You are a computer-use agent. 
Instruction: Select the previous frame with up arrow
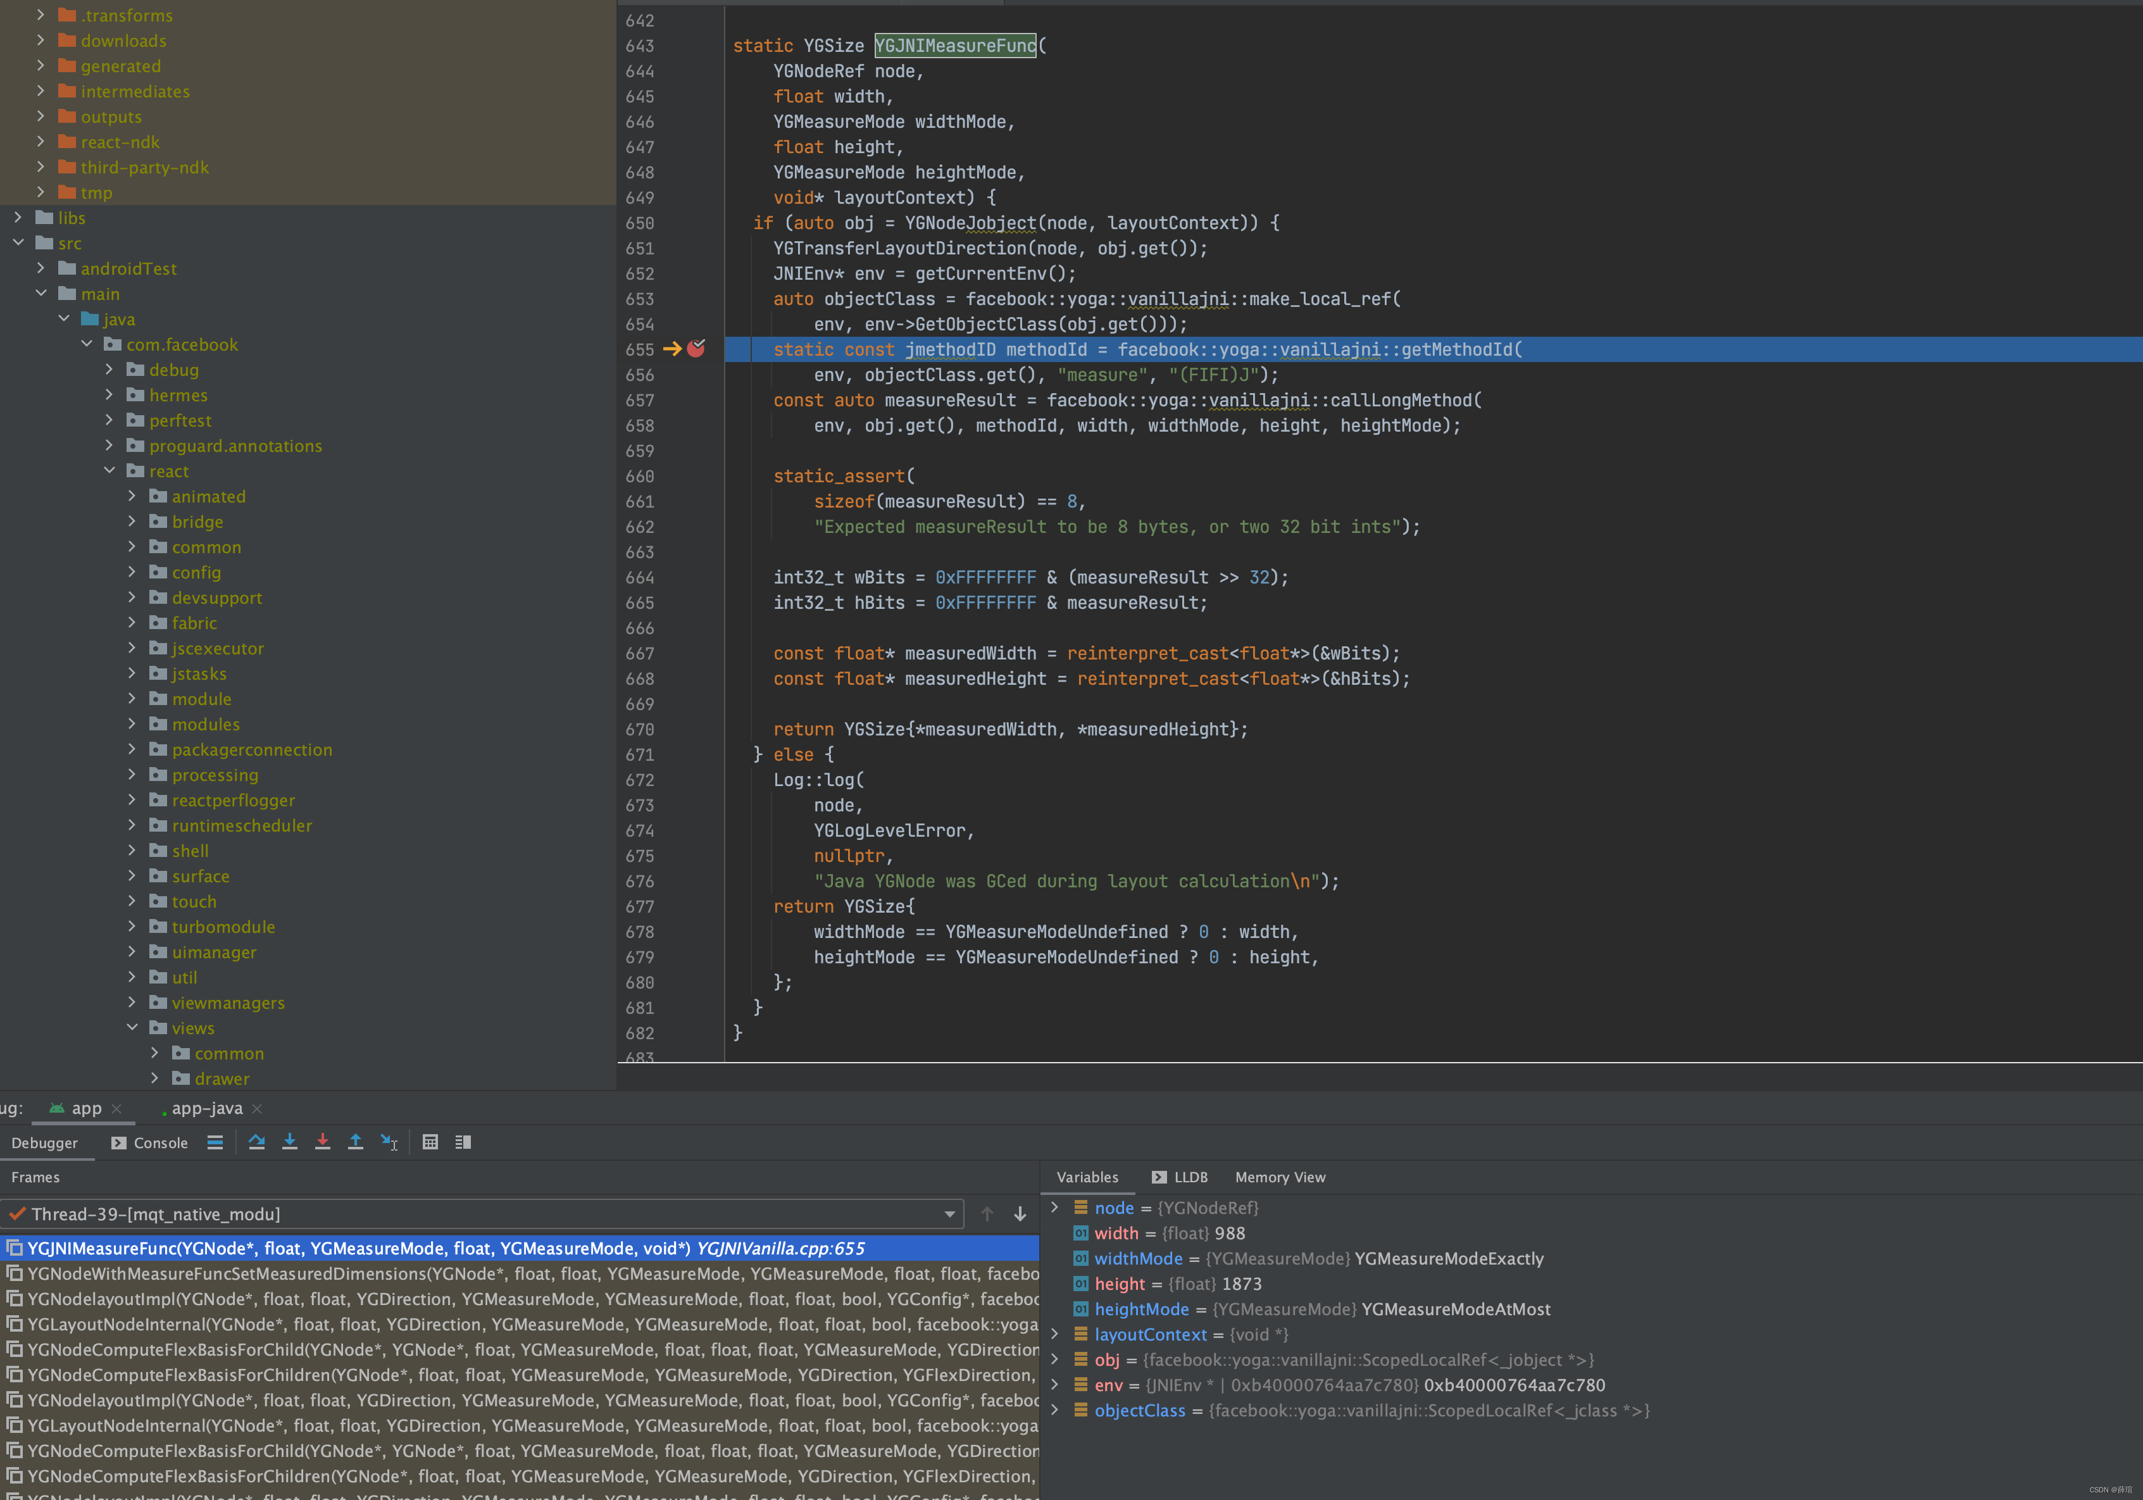tap(987, 1213)
